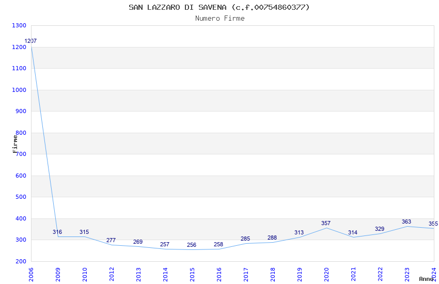Viewport: 439px width, 284px height.
Task: Click the x-axis year 2023
Action: click(407, 274)
